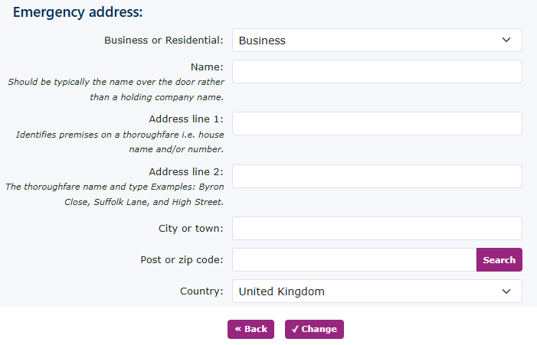Viewport: 537px width, 345px height.
Task: Click the City or town input
Action: pyautogui.click(x=377, y=228)
